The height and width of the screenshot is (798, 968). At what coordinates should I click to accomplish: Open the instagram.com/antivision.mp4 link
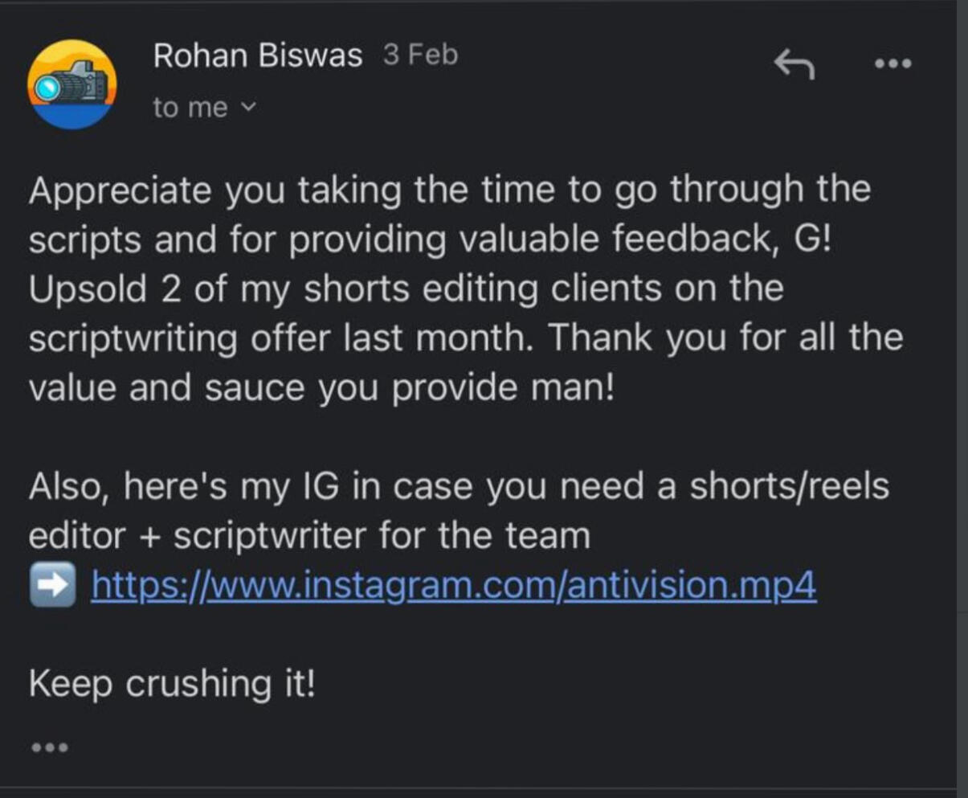click(454, 586)
